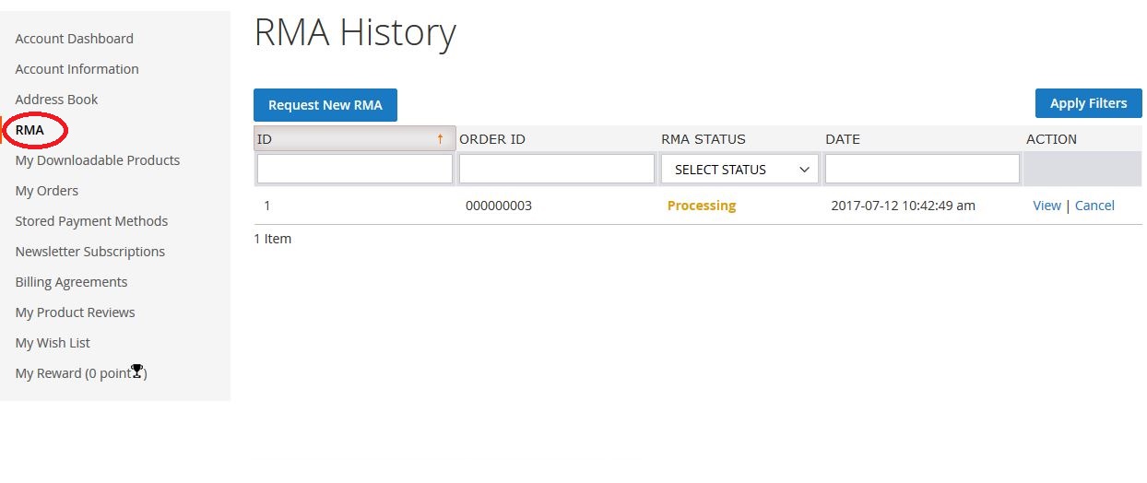View My Product Reviews
This screenshot has height=483, width=1147.
tap(75, 312)
